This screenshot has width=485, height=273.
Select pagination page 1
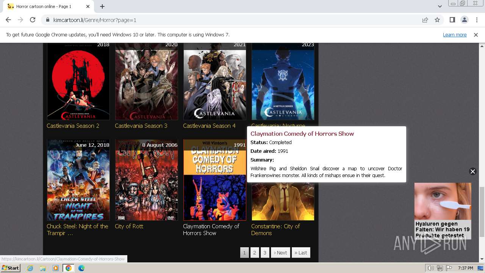[244, 253]
